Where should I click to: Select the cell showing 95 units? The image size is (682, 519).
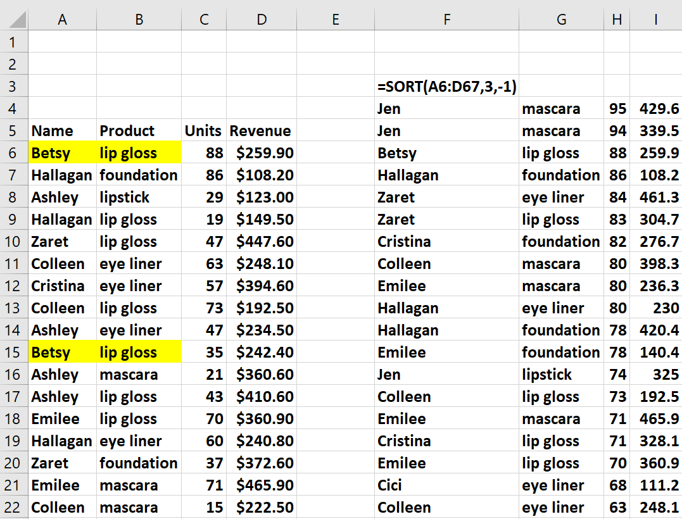coord(617,109)
